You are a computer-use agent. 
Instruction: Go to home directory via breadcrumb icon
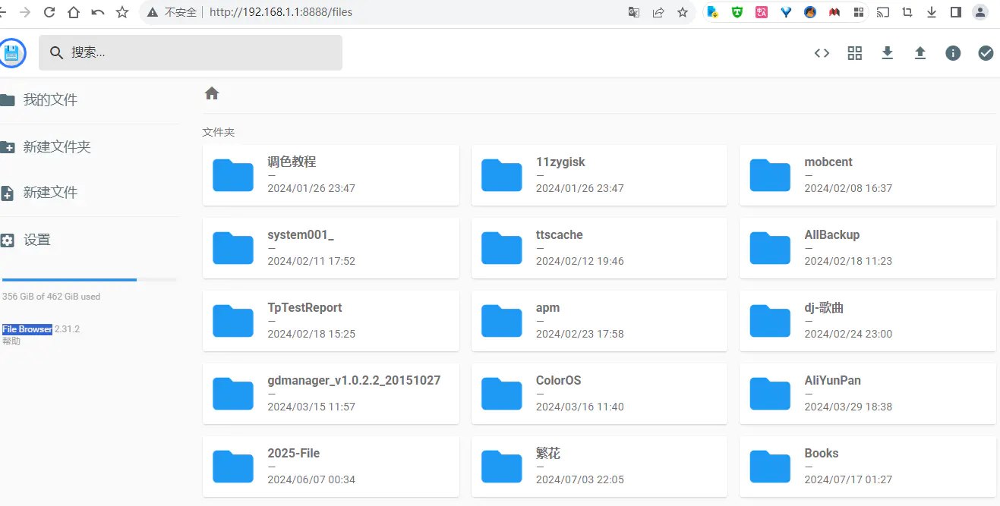point(212,93)
